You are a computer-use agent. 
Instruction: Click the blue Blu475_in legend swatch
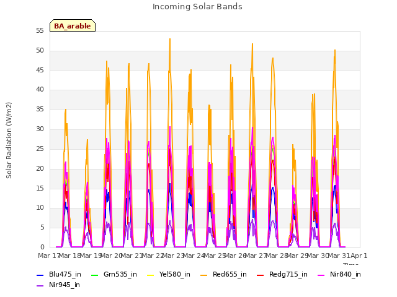pyautogui.click(x=40, y=275)
